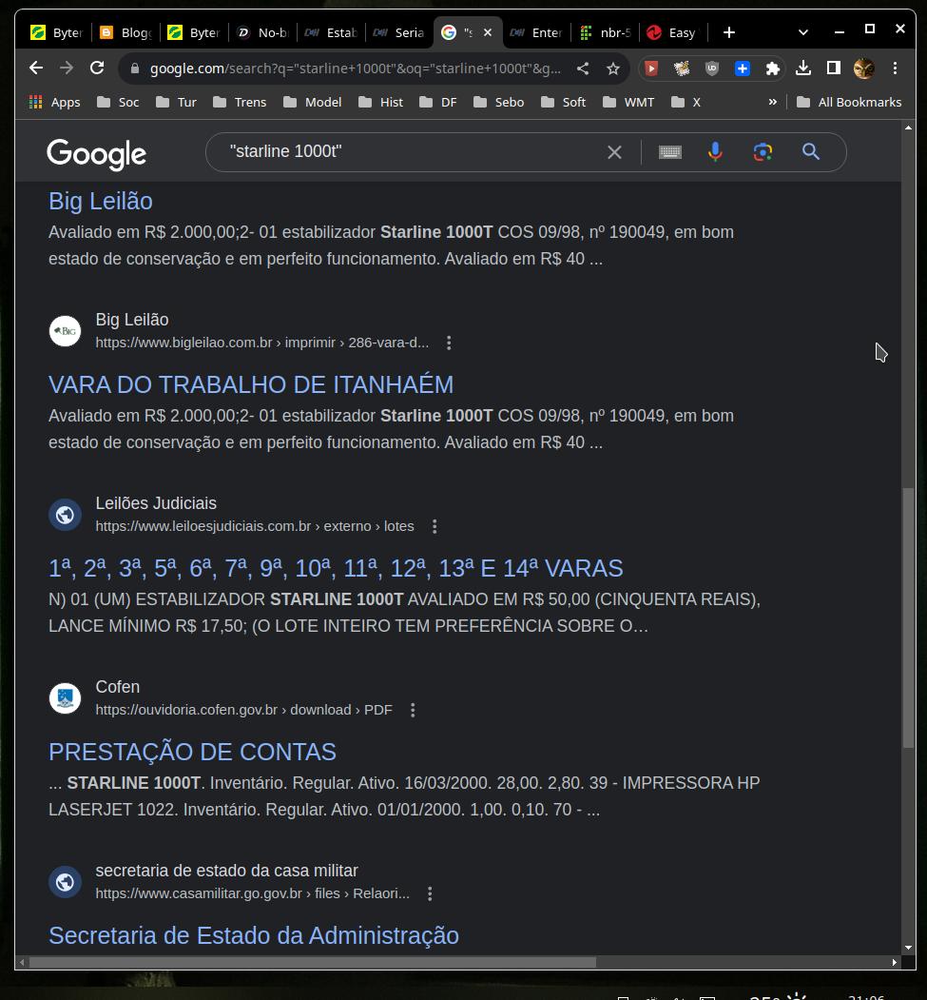Image resolution: width=927 pixels, height=1000 pixels.
Task: Go forward with the forward arrow
Action: (x=67, y=69)
